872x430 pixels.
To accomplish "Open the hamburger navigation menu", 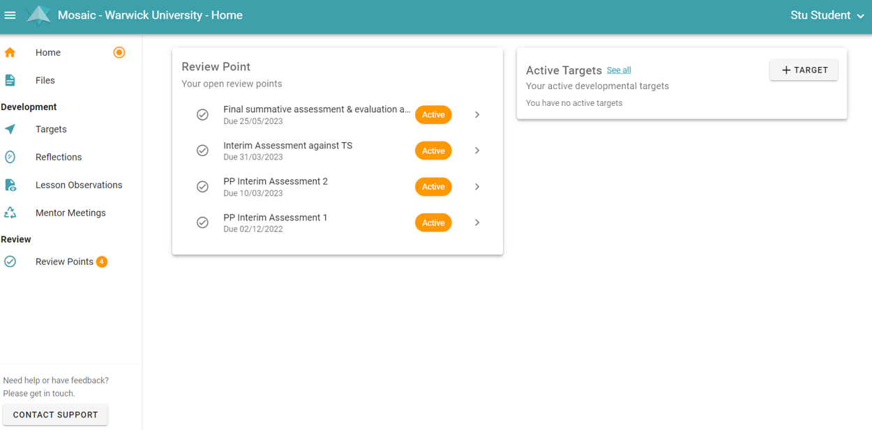I will (10, 15).
